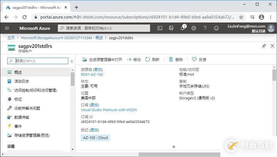The image size is (277, 157).
Task: Open the help question mark icon
Action: [205, 28]
